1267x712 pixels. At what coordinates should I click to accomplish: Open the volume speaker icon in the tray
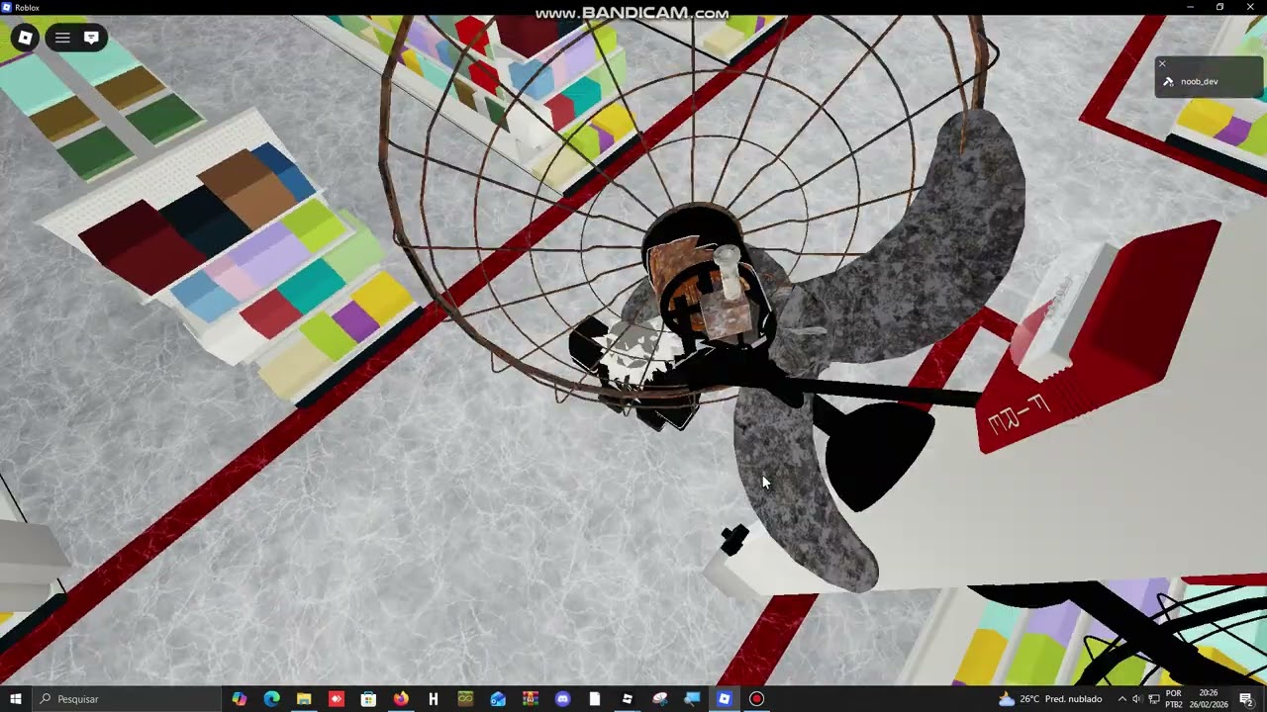(x=1136, y=699)
